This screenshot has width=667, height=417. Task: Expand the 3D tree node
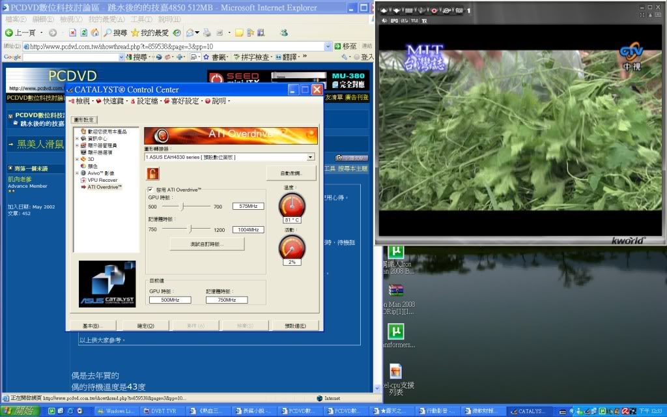tap(77, 159)
